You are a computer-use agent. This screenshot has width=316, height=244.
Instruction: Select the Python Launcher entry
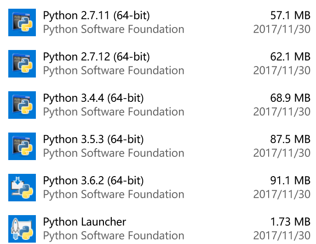coord(159,229)
